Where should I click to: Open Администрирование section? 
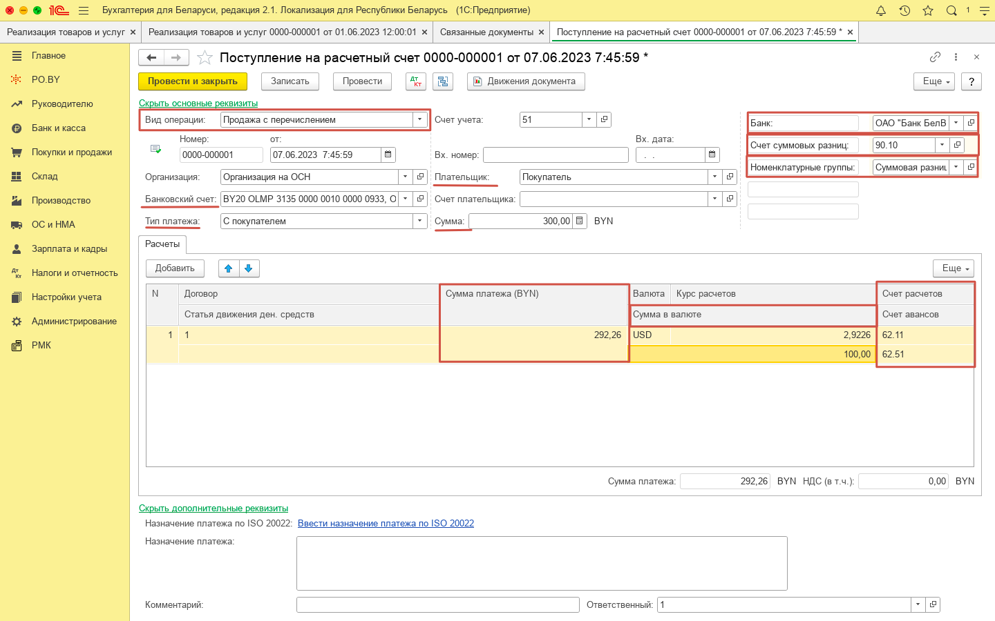74,321
